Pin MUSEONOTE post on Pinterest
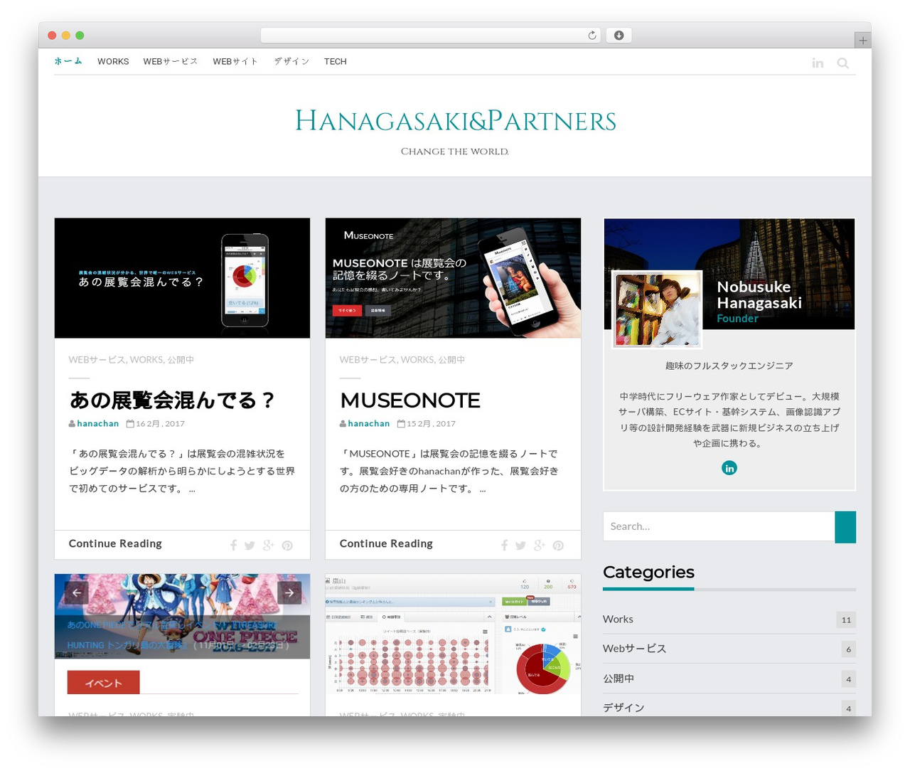Viewport: 910px width, 771px height. click(558, 546)
